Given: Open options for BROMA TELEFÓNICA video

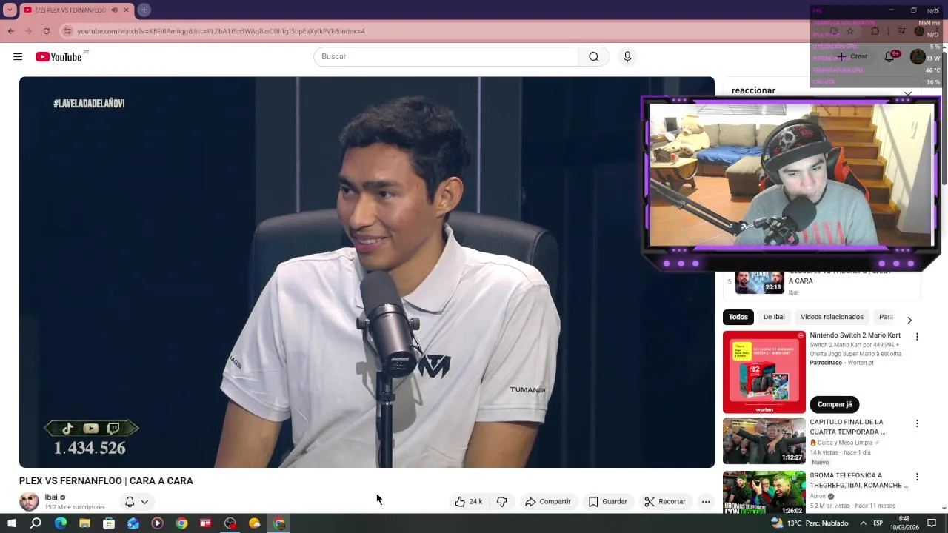Looking at the screenshot, I should (x=917, y=477).
